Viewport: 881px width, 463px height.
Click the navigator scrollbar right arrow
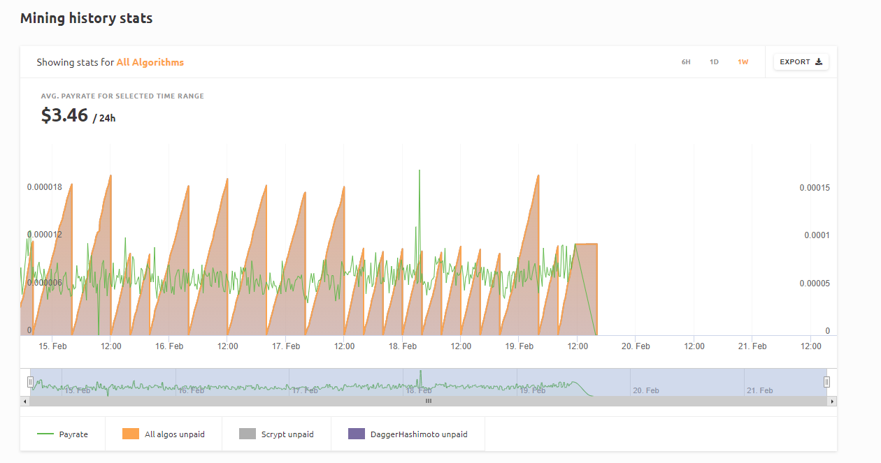[832, 402]
